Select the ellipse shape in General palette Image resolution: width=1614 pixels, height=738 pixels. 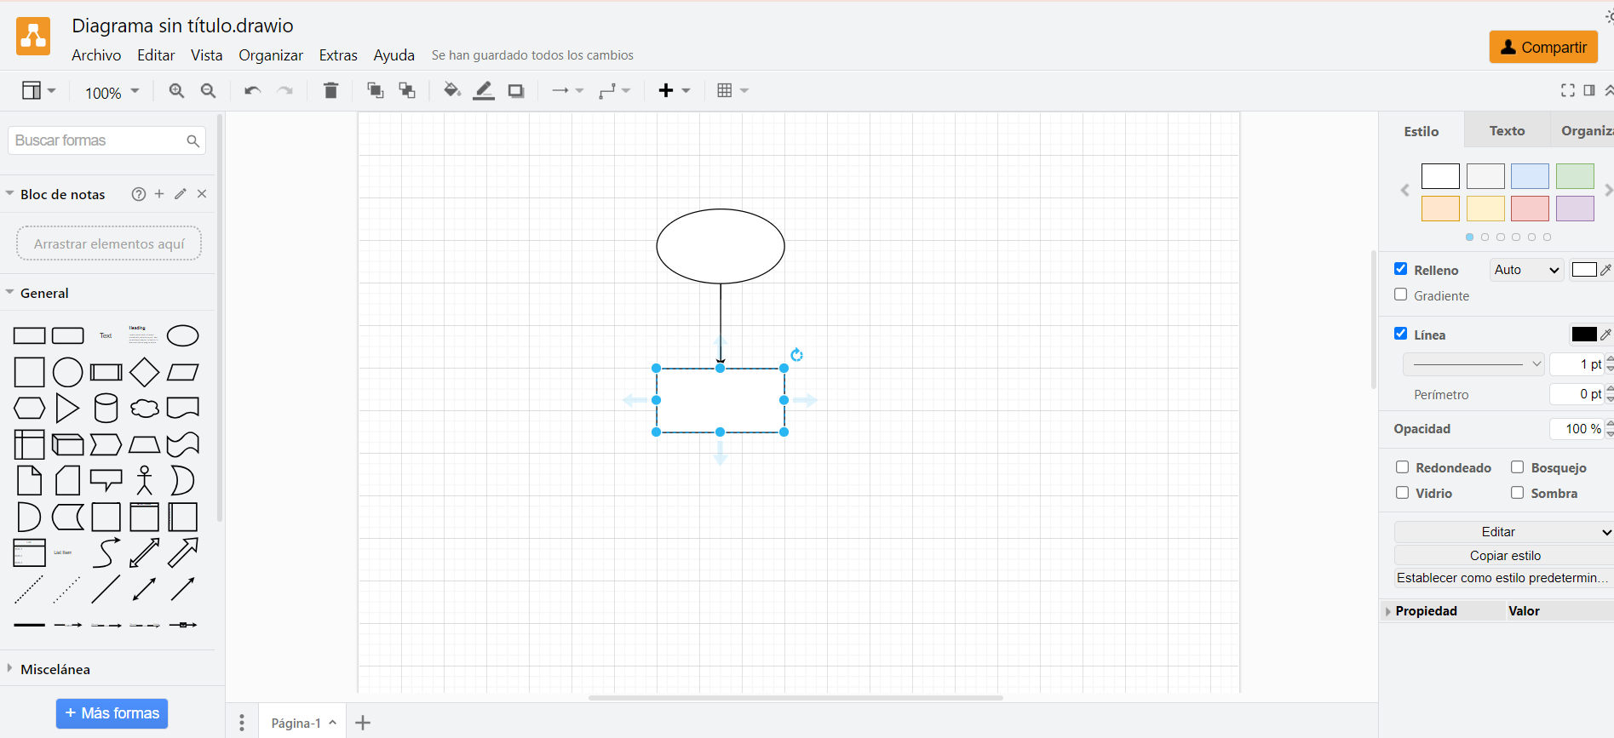click(183, 336)
